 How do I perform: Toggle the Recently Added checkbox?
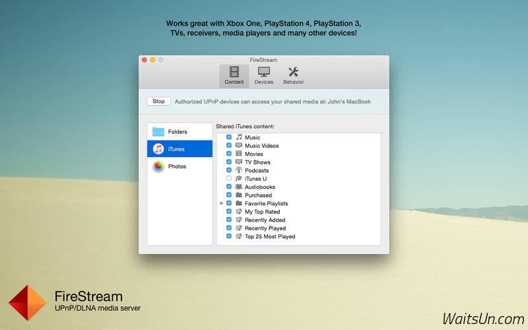point(229,220)
